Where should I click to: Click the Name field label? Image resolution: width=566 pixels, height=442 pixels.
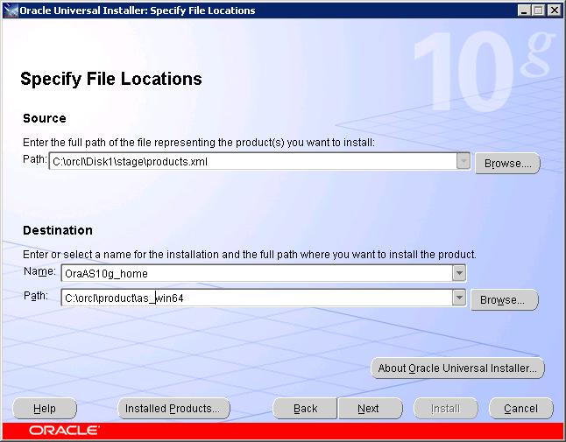39,271
